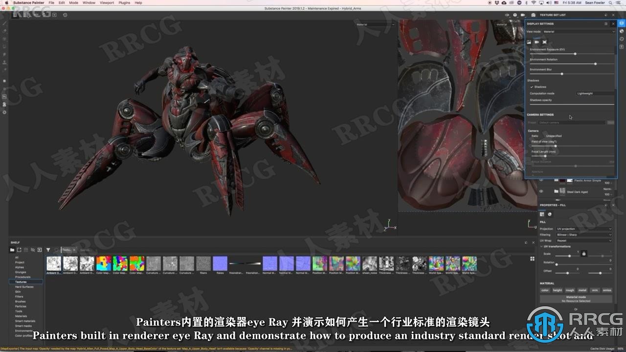This screenshot has width=626, height=352.
Task: Open the environment image tab icon in Display Settings
Action: point(529,42)
